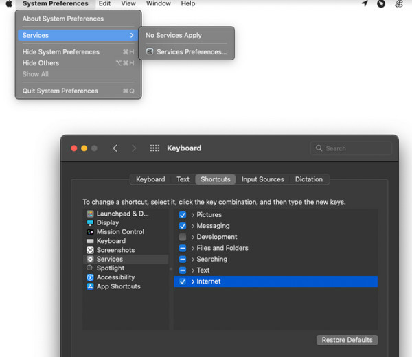Screen dimensions: 412x357
Task: Toggle the Files and Folders checkbox
Action: (x=183, y=248)
